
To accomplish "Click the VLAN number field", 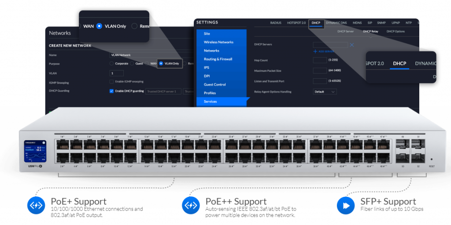I will tap(117, 73).
